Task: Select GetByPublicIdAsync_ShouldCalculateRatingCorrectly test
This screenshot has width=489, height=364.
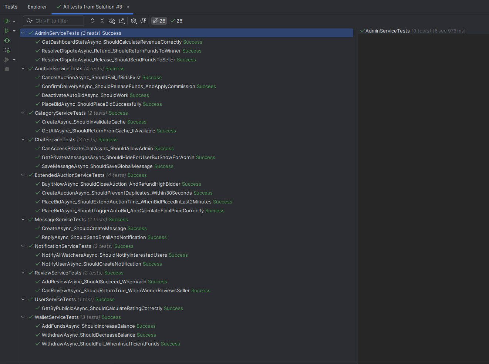Action: pyautogui.click(x=186, y=308)
